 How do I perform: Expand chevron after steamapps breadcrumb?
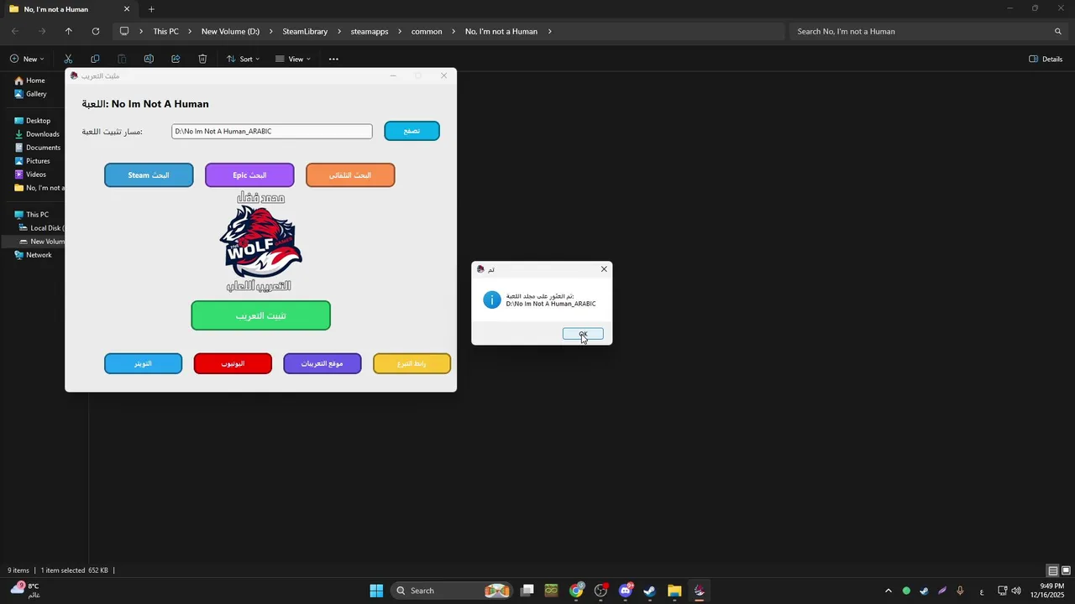point(400,31)
